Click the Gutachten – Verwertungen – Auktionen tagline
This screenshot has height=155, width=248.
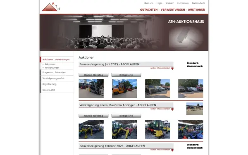click(x=172, y=10)
